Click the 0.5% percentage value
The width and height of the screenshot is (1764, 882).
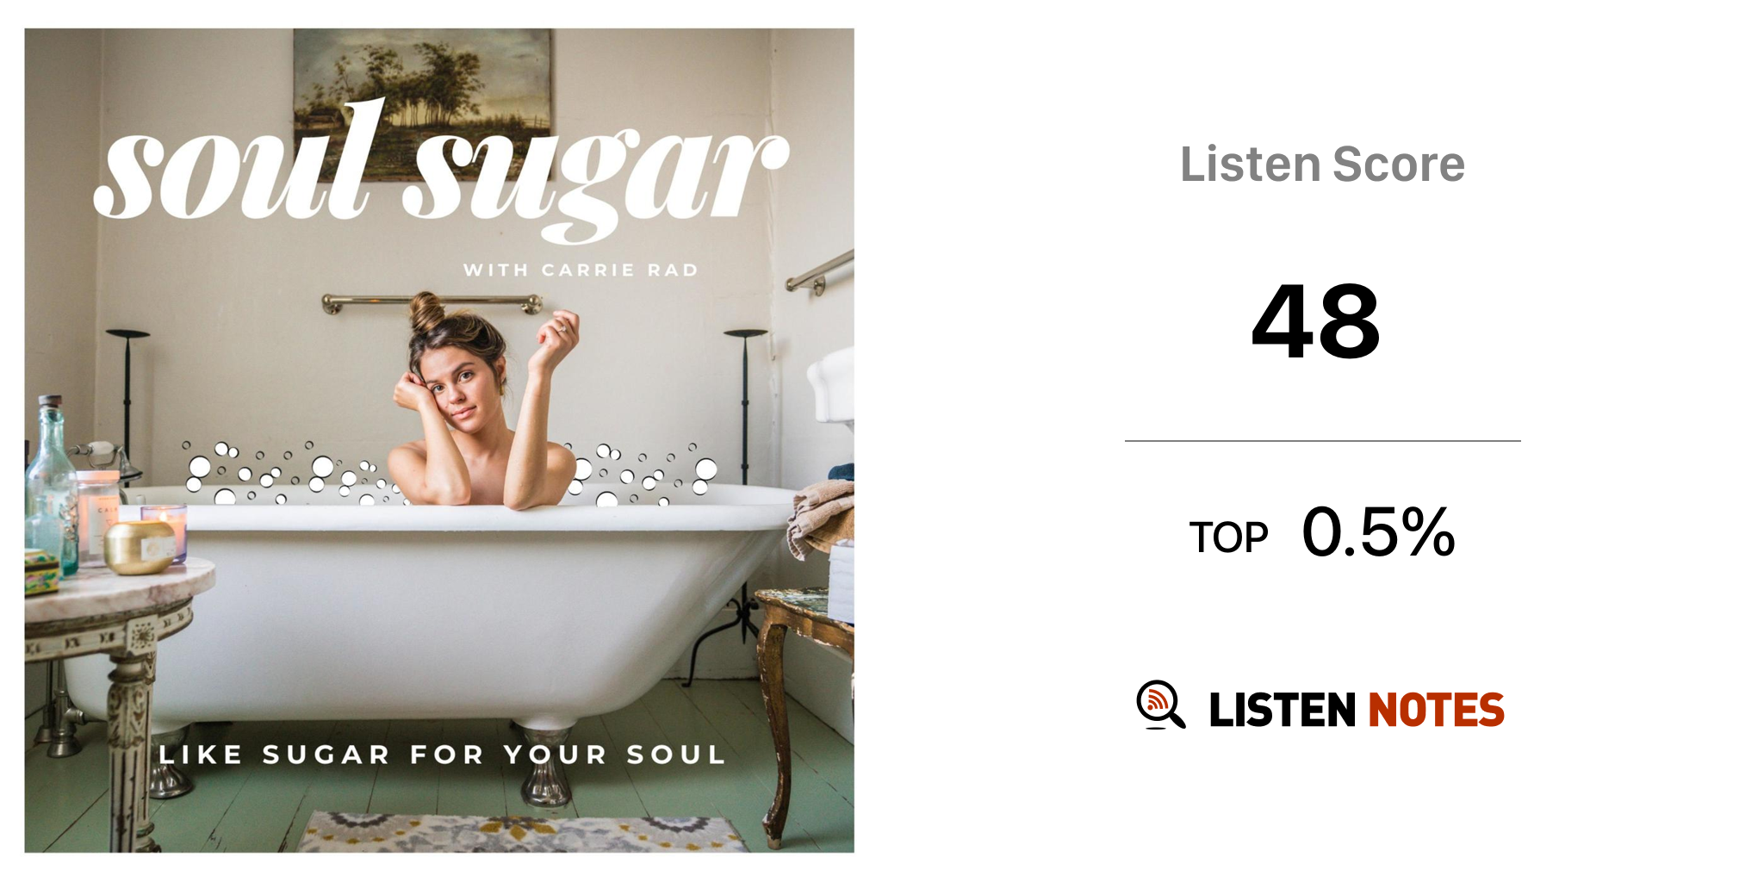tap(1378, 532)
